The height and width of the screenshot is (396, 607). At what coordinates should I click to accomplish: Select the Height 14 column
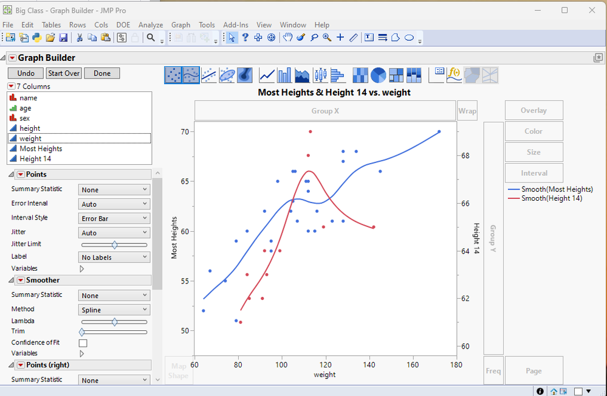[80, 159]
